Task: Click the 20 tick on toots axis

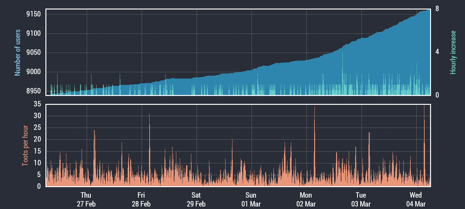Action: click(38, 139)
